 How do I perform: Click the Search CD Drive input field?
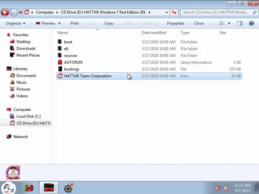coord(216,12)
